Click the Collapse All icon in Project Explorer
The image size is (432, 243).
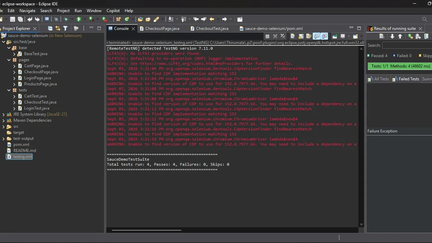50,28
